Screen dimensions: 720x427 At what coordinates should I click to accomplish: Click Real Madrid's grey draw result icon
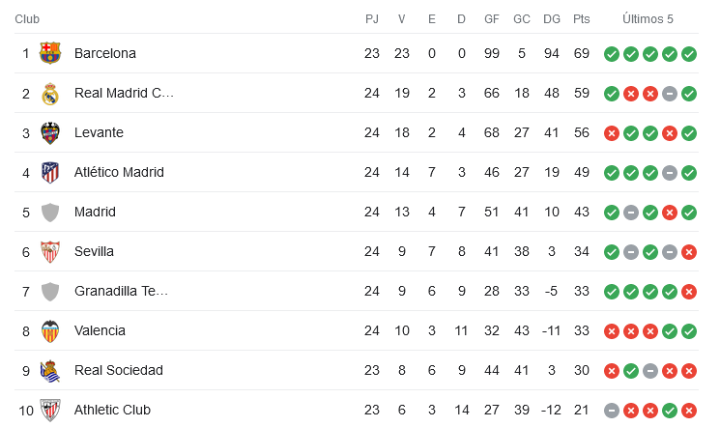[670, 94]
